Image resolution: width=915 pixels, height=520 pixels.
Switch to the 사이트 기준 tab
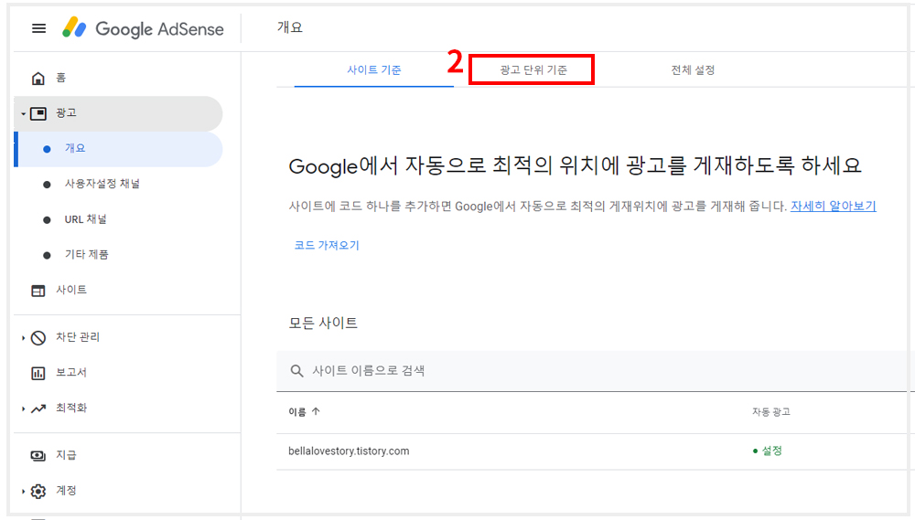tap(374, 70)
